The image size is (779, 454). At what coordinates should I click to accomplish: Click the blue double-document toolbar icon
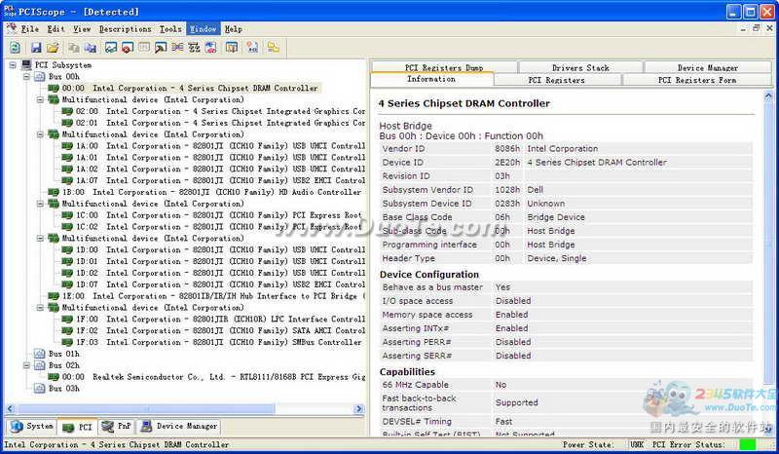(x=91, y=47)
